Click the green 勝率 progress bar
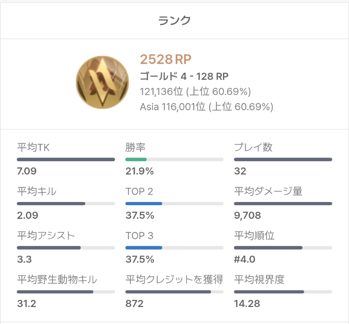Image resolution: width=349 pixels, height=324 pixels. [174, 160]
